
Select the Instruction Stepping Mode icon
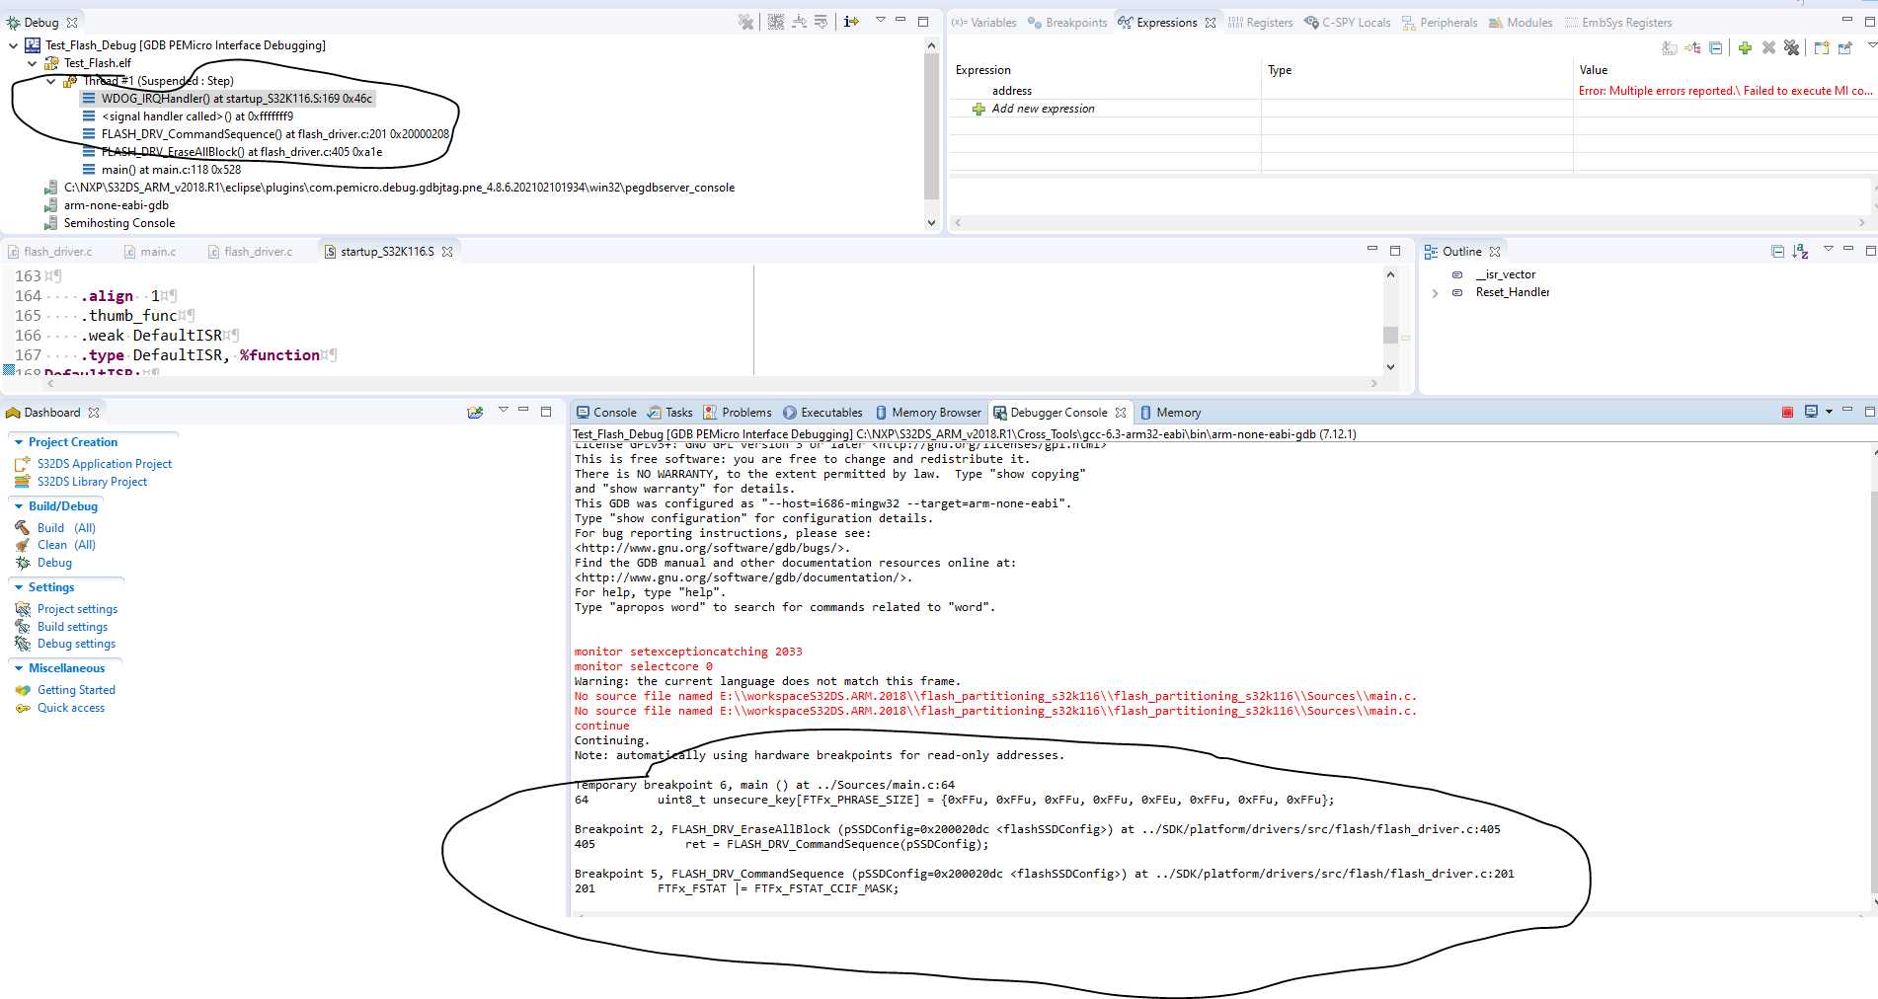coord(850,22)
